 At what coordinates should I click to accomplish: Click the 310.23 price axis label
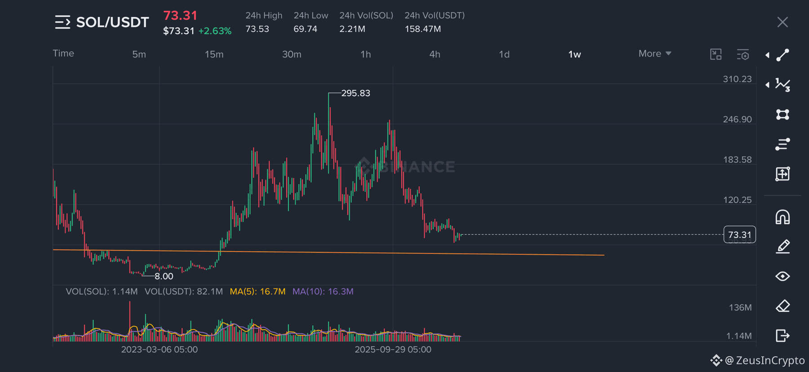click(737, 79)
